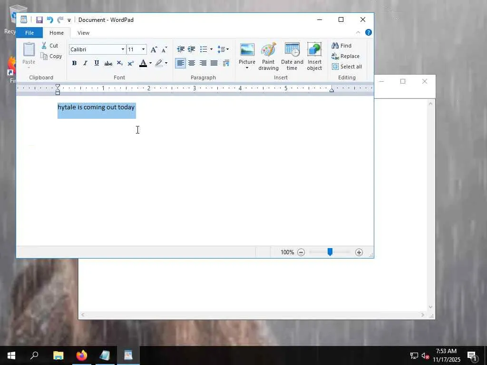Switch to the Notepad taskbar icon
487x365 pixels.
click(x=105, y=355)
